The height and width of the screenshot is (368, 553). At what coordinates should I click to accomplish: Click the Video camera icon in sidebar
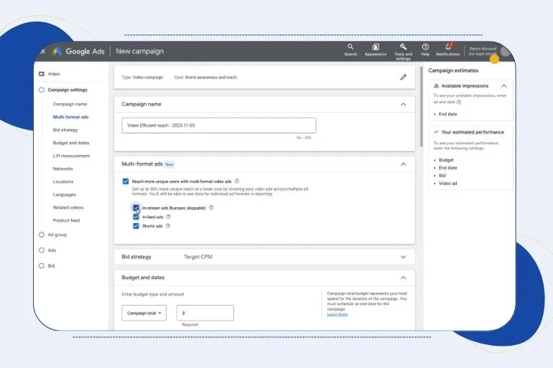point(42,74)
